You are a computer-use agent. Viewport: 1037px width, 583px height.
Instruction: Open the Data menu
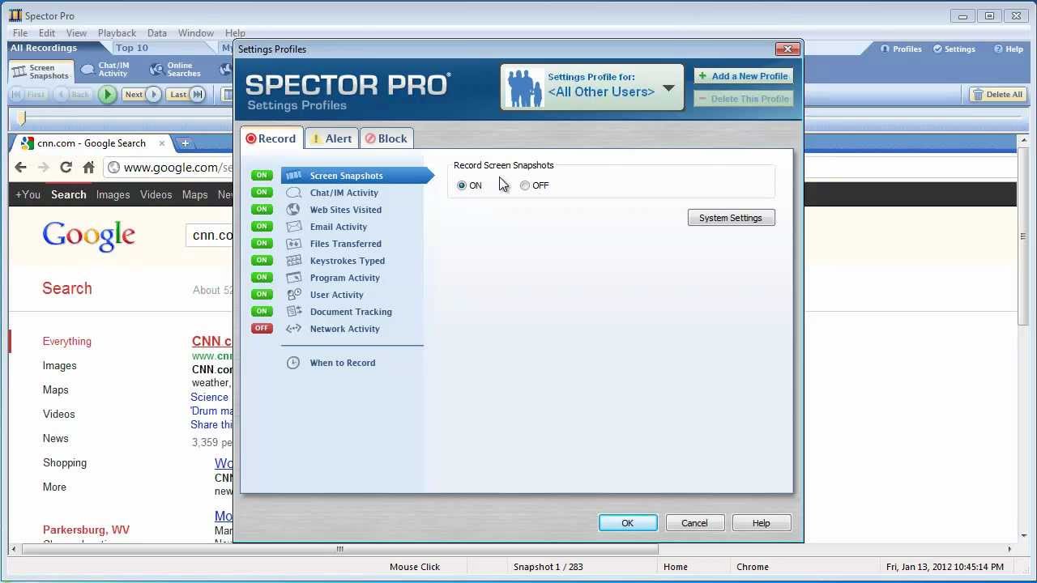tap(157, 33)
